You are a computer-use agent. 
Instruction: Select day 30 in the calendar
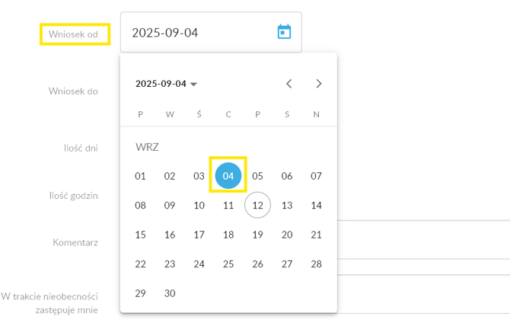170,293
